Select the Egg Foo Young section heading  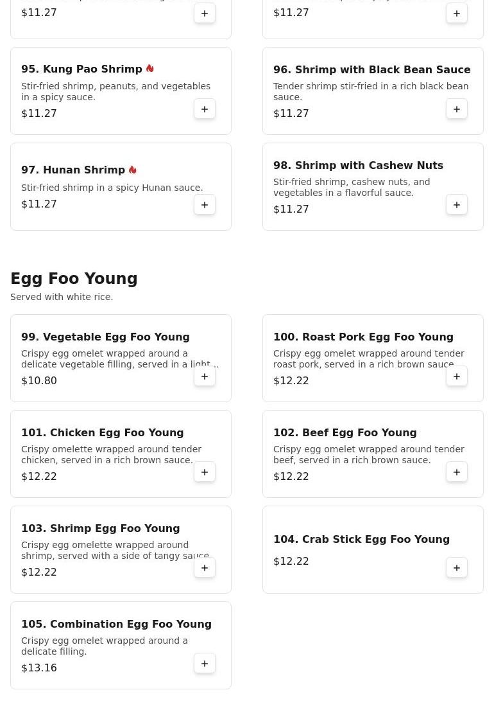[x=74, y=278]
